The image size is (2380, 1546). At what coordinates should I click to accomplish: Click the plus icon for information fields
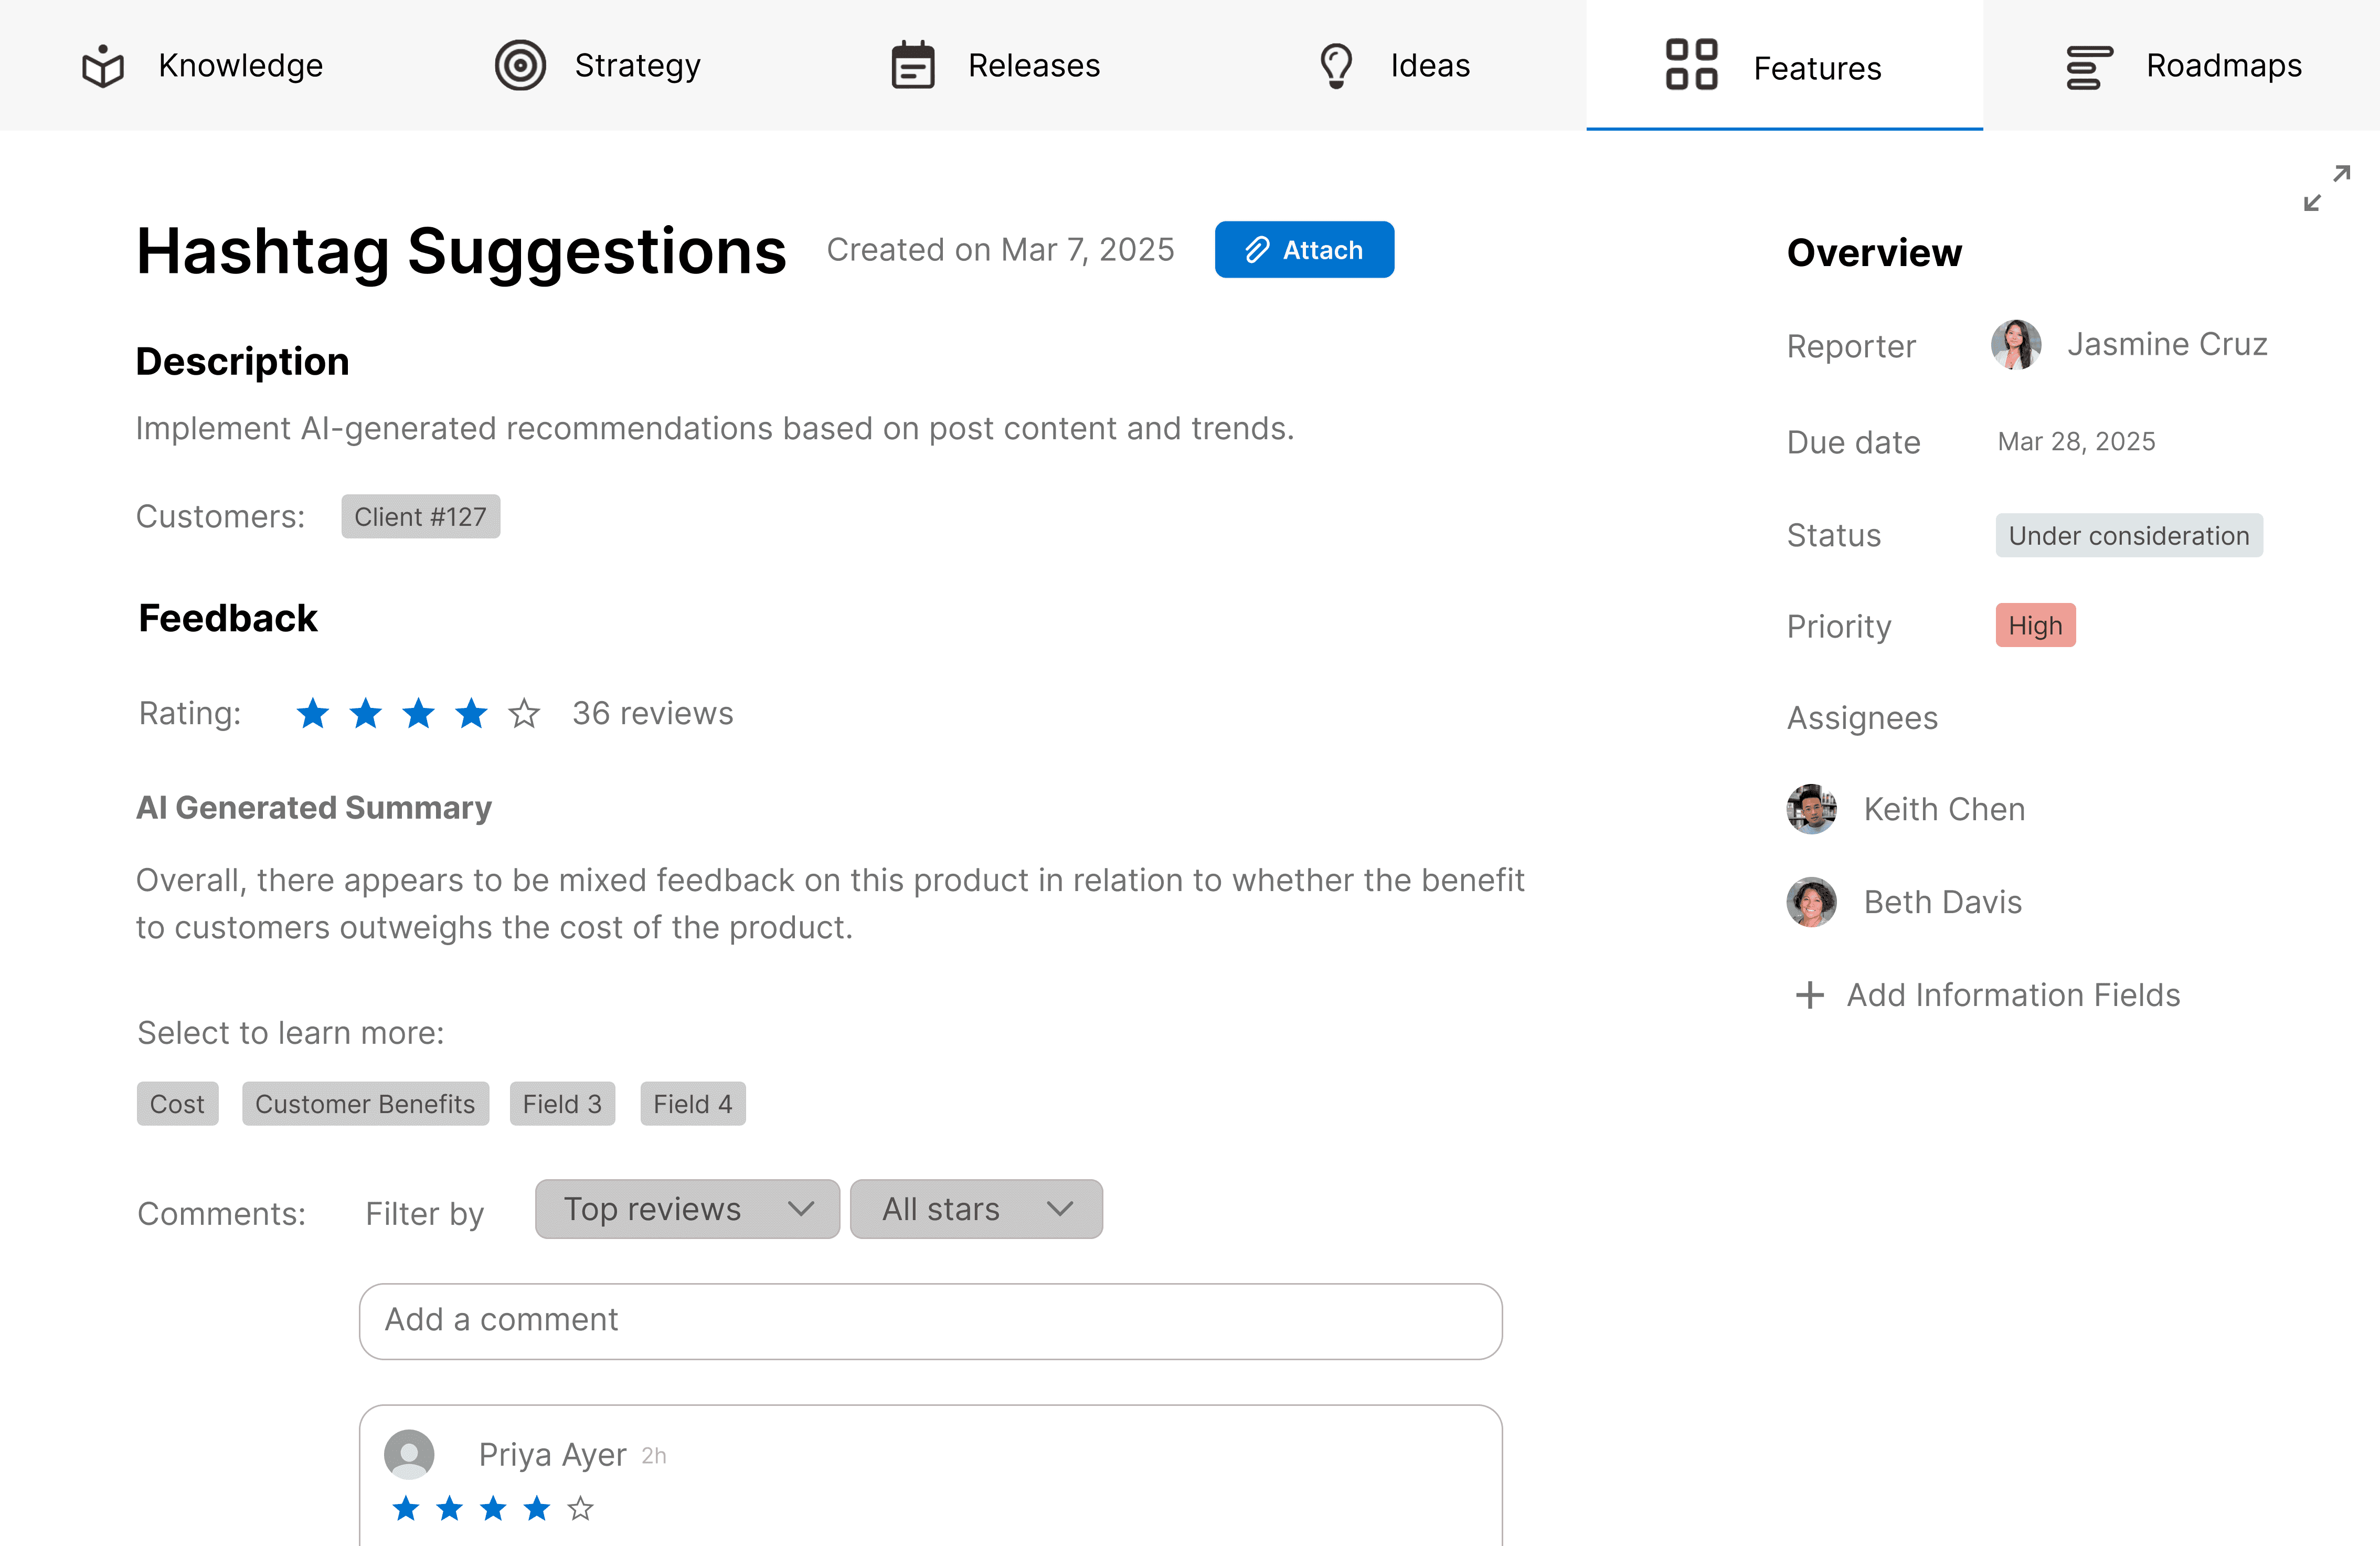[x=1809, y=995]
